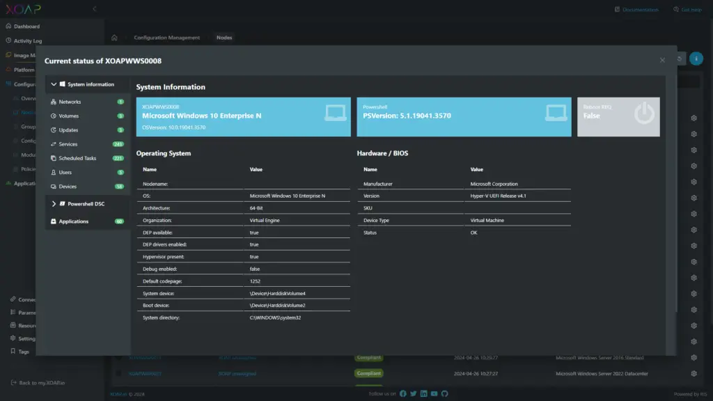Click the 'Virtual Machine' device type value
This screenshot has width=713, height=401.
tap(487, 221)
